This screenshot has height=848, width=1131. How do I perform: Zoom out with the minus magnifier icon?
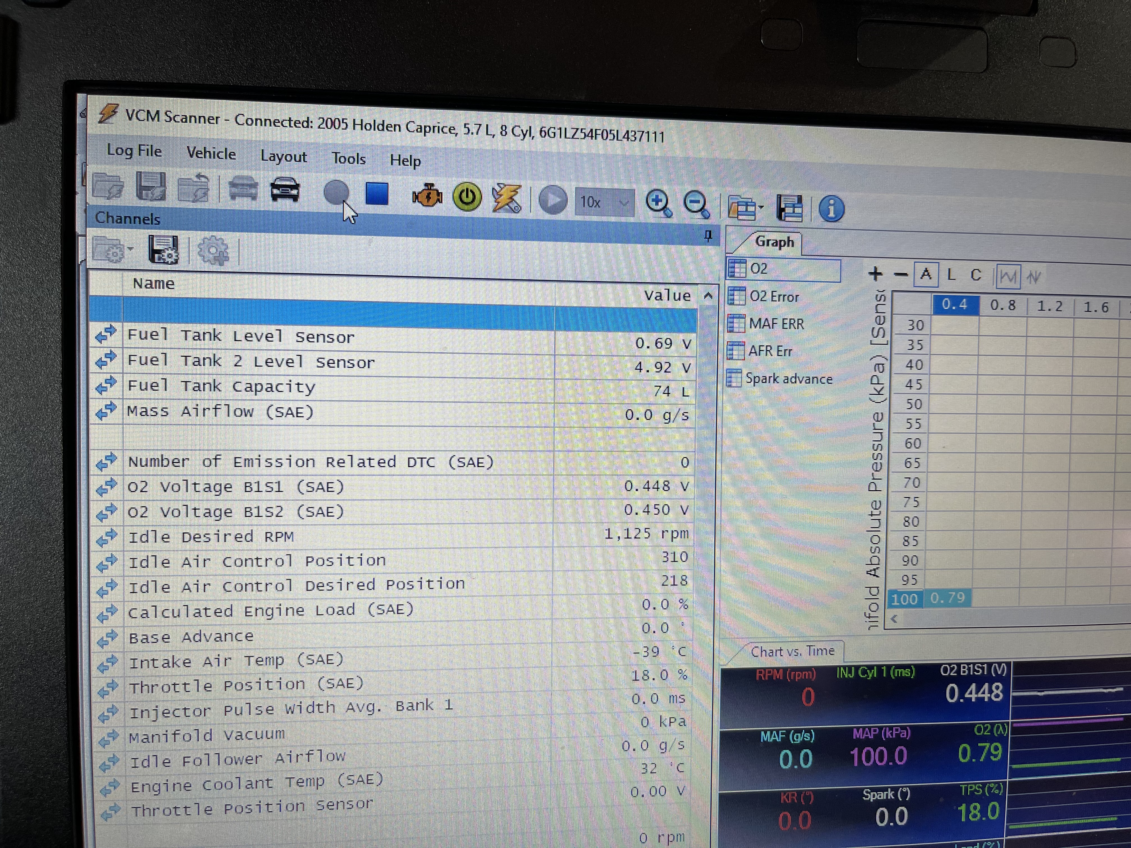pyautogui.click(x=696, y=205)
